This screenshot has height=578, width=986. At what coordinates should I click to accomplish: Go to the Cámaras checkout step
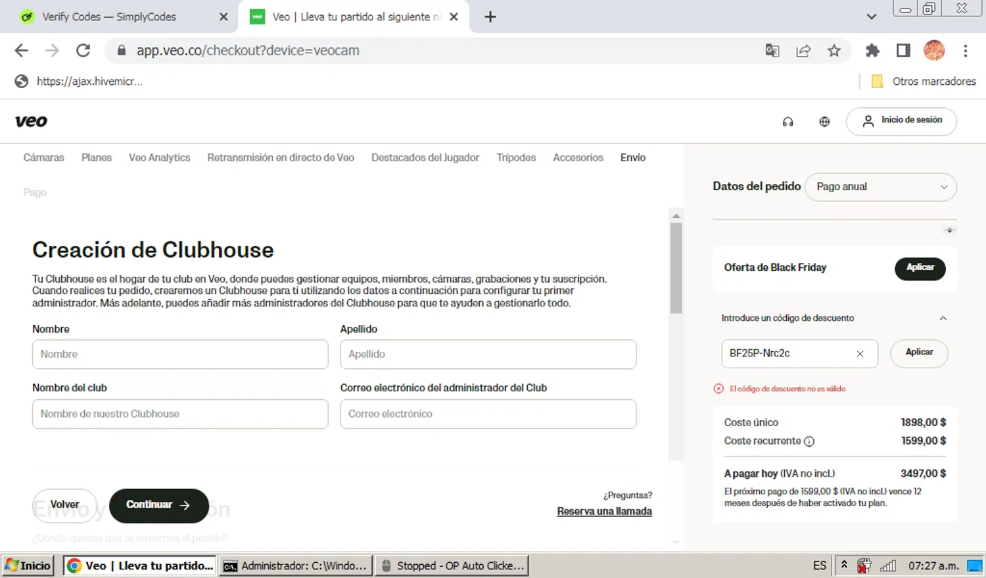click(x=44, y=158)
